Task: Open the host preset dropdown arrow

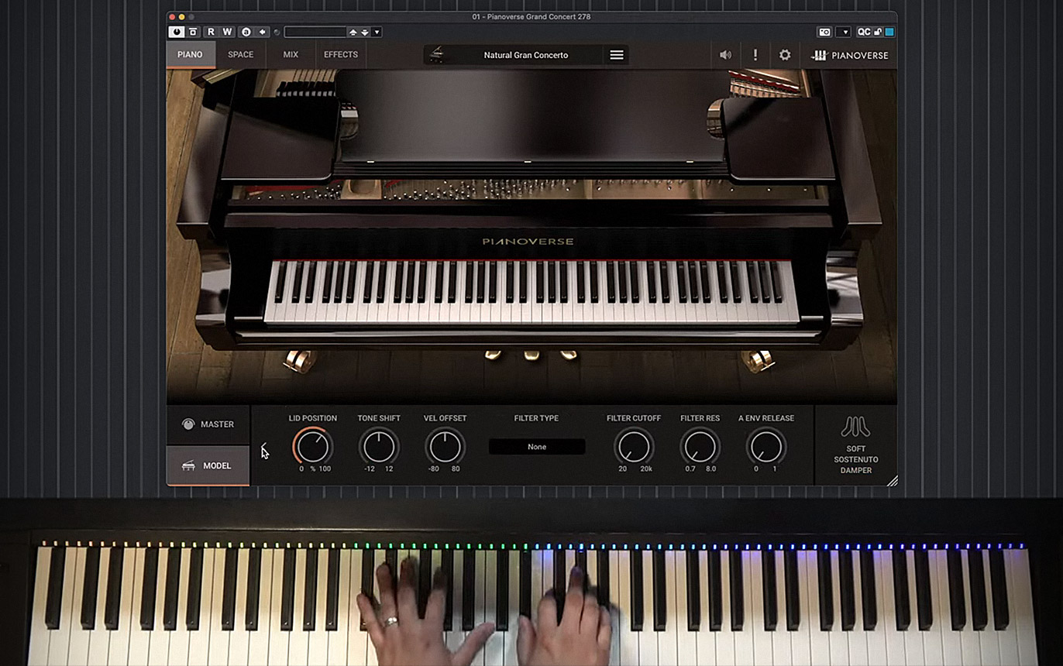Action: click(x=377, y=32)
